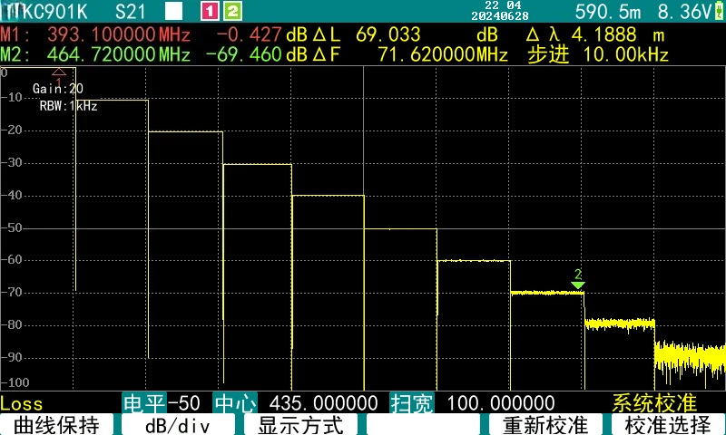This screenshot has width=726, height=435.
Task: Click the Loss mode label
Action: click(x=21, y=404)
